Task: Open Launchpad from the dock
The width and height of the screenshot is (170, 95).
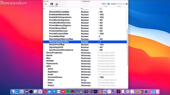Action: tap(22, 92)
